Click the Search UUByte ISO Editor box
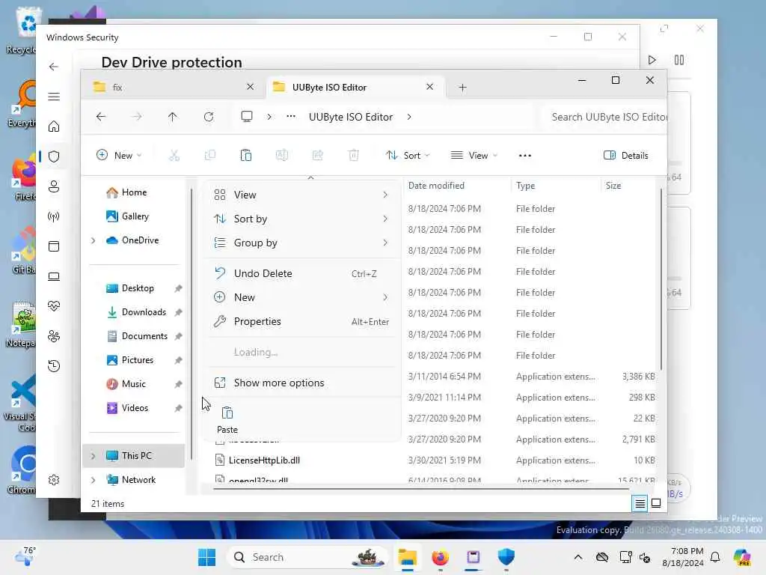Screen dimensions: 766x575 coord(604,117)
